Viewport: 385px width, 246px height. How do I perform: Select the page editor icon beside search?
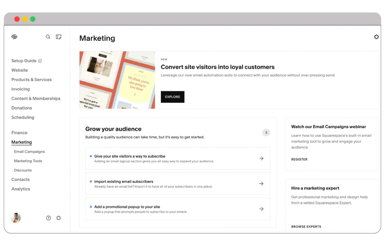(59, 36)
